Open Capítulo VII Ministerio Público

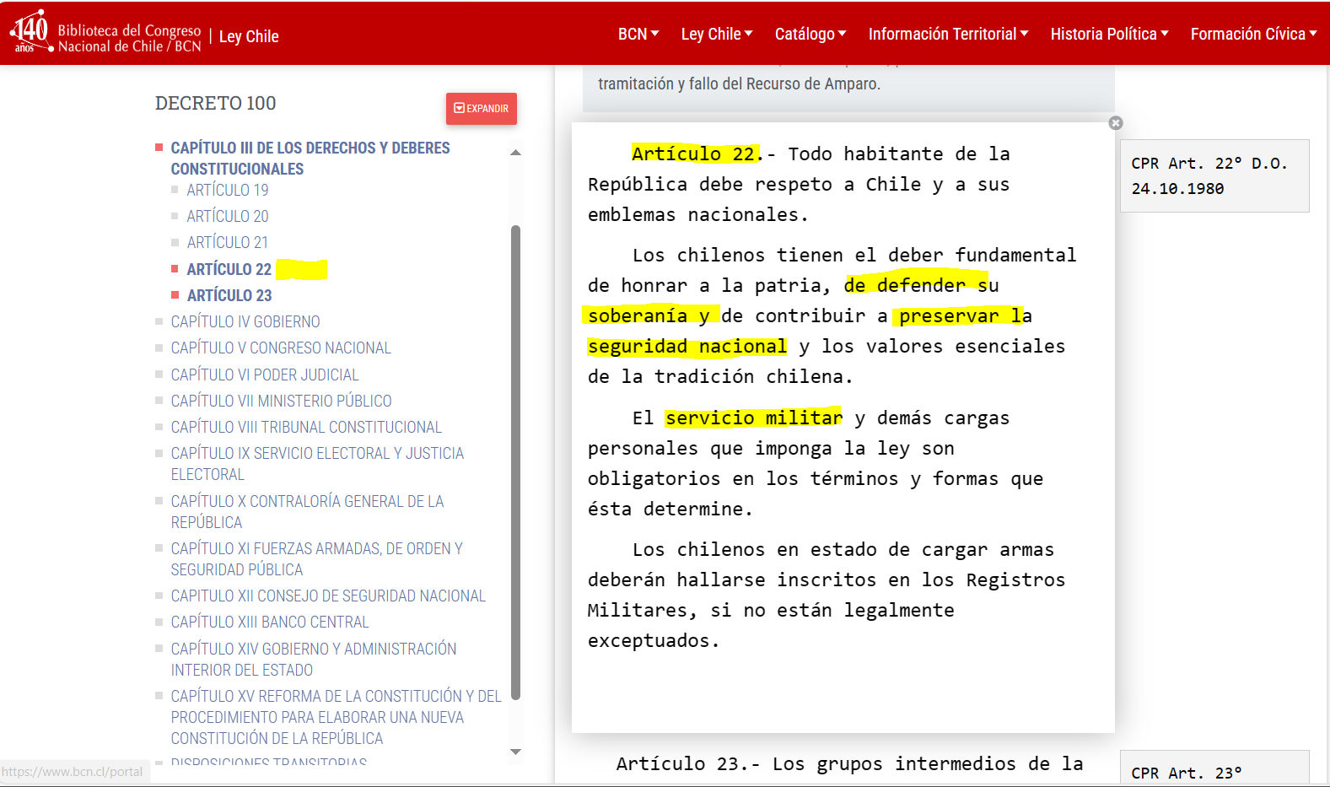pyautogui.click(x=281, y=401)
